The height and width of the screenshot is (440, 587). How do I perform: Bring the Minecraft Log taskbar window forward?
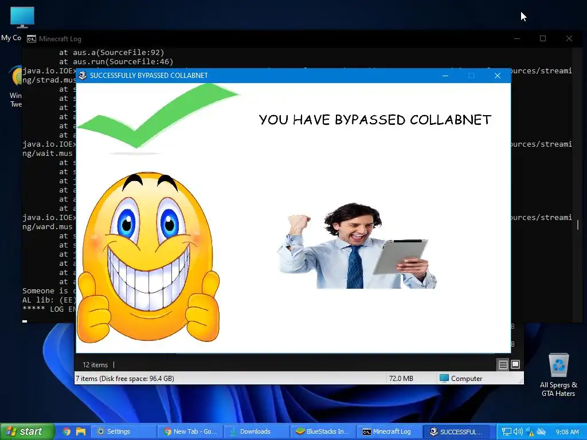390,431
